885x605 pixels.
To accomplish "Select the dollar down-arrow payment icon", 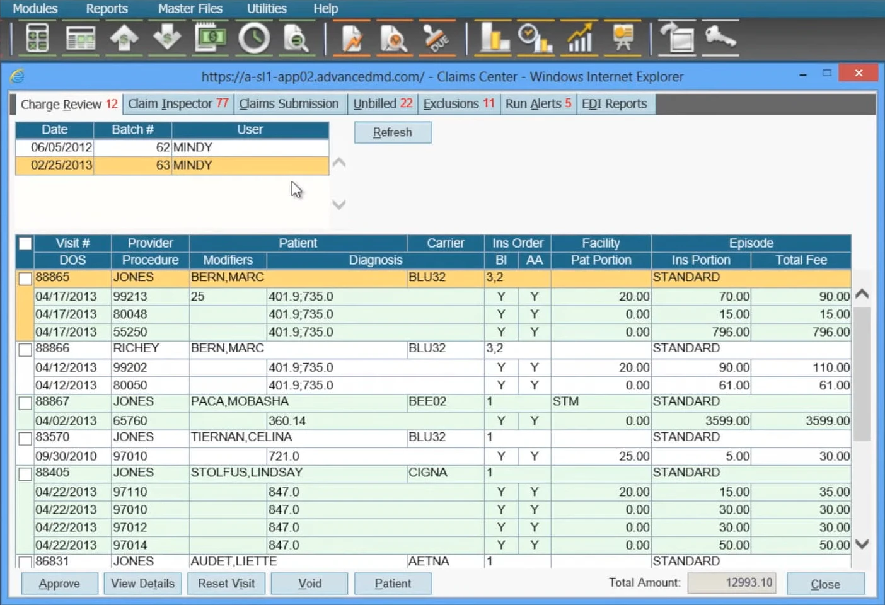I will 166,38.
